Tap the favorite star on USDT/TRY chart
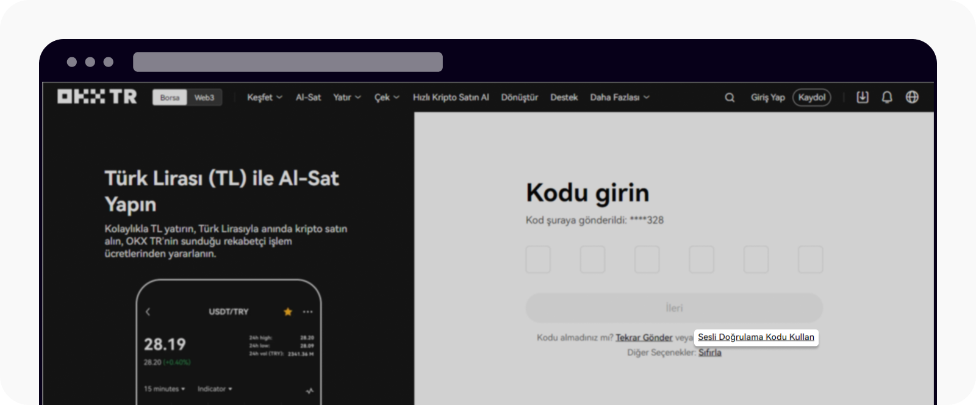 coord(288,312)
